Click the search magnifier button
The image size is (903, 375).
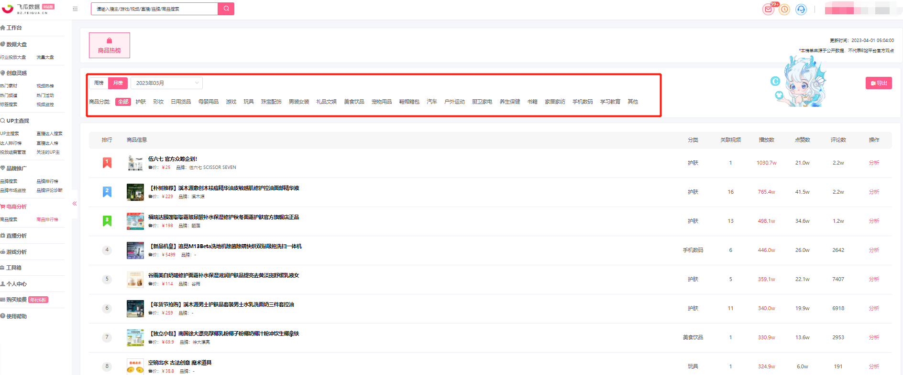pyautogui.click(x=226, y=9)
